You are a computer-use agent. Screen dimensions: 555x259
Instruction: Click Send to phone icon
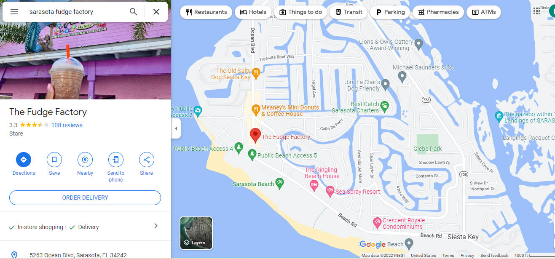tap(116, 160)
